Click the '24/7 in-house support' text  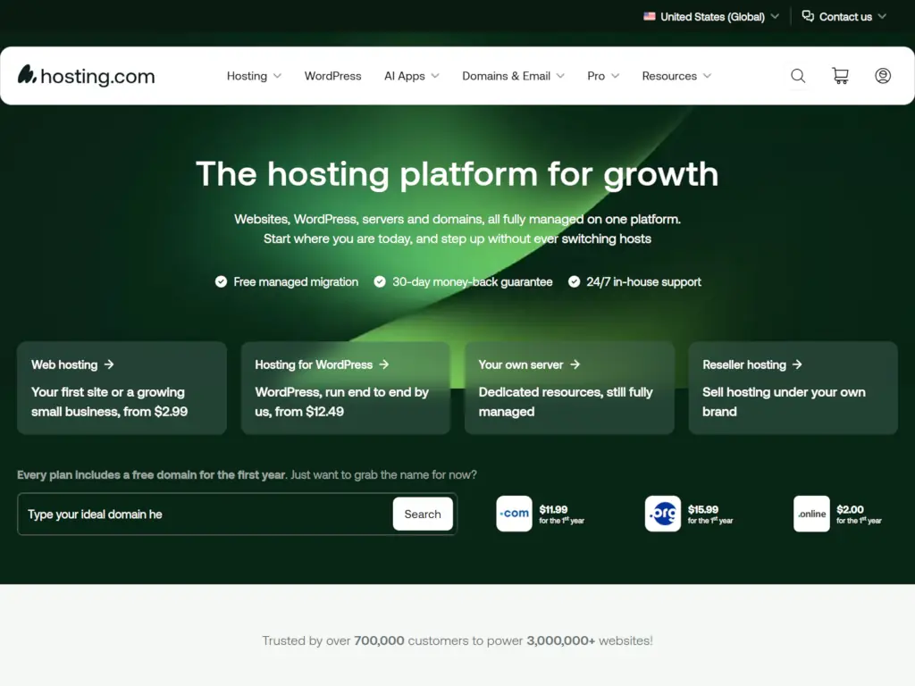[643, 281]
